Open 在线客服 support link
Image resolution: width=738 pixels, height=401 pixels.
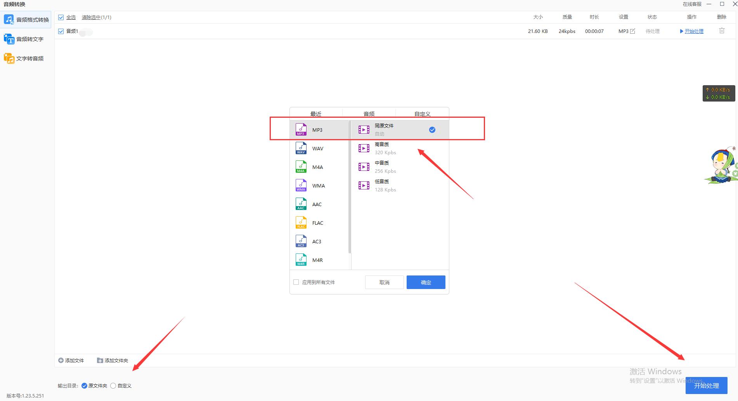(692, 4)
